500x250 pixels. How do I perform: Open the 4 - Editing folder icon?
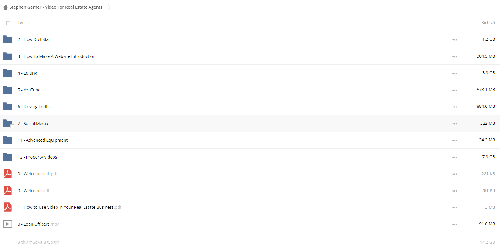[x=7, y=73]
